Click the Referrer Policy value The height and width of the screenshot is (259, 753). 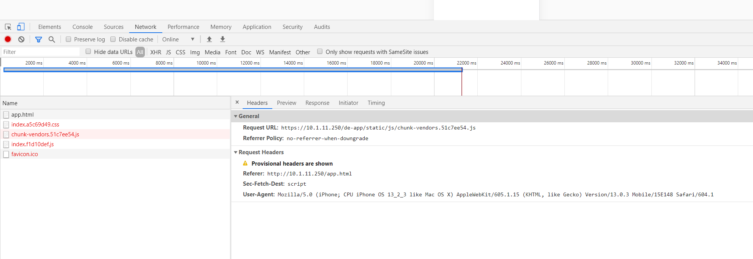tap(327, 138)
